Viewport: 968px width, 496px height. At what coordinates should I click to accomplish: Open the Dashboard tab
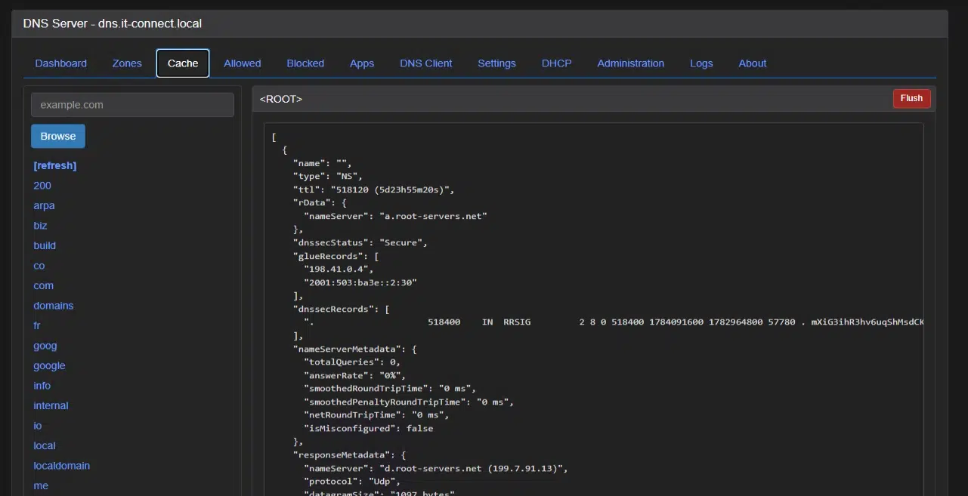60,63
